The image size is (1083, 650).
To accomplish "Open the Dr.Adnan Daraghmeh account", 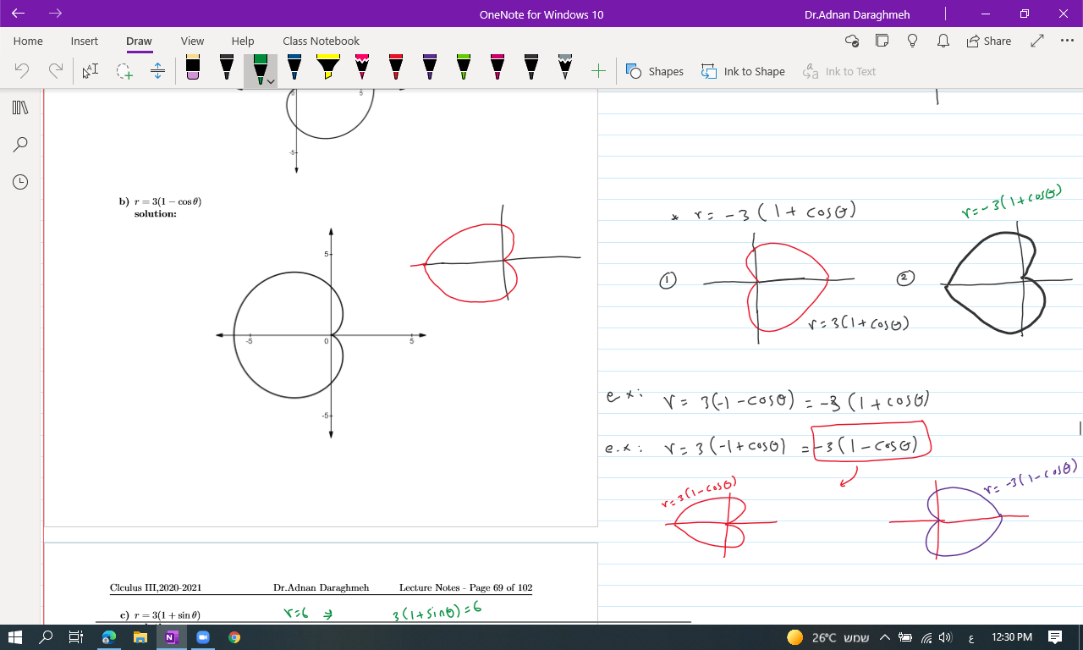I will [857, 14].
